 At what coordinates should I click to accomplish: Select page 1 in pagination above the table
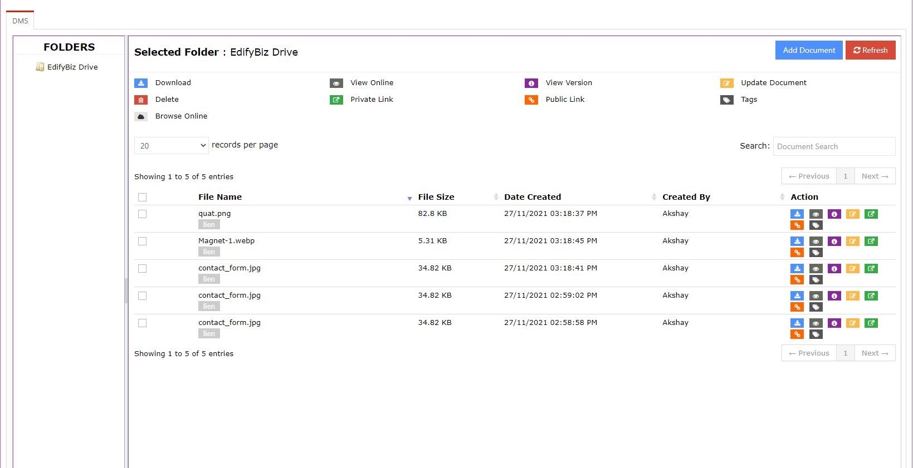(x=846, y=176)
